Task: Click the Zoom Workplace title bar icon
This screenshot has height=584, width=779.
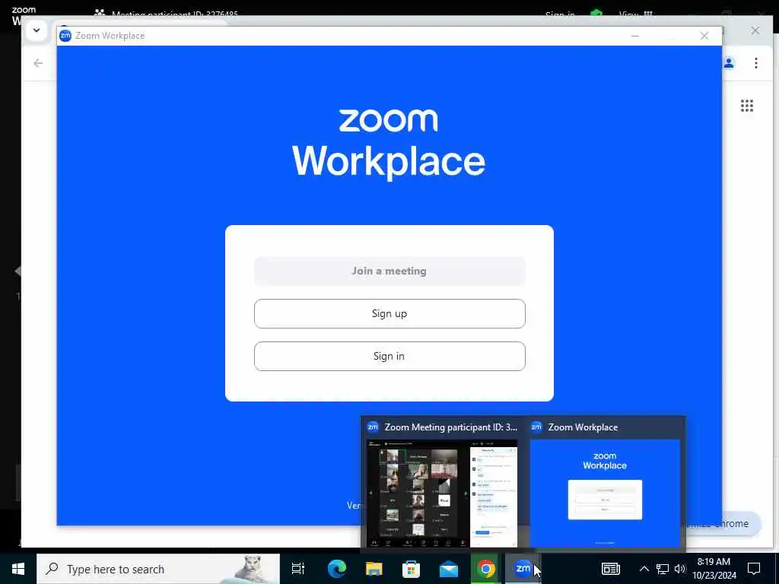Action: click(65, 36)
